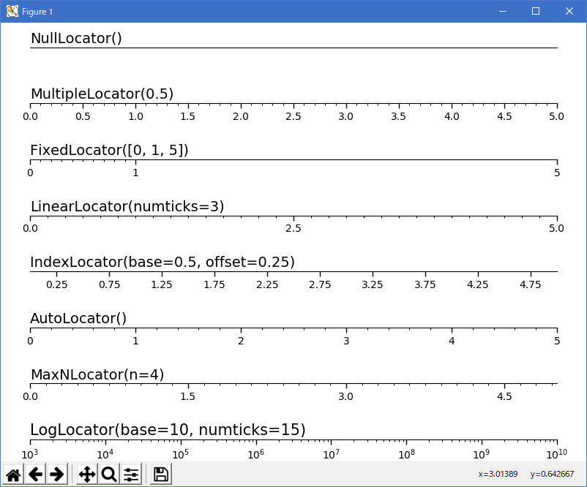The height and width of the screenshot is (487, 587).
Task: Click the 10^6 log tick label
Action: (x=255, y=454)
